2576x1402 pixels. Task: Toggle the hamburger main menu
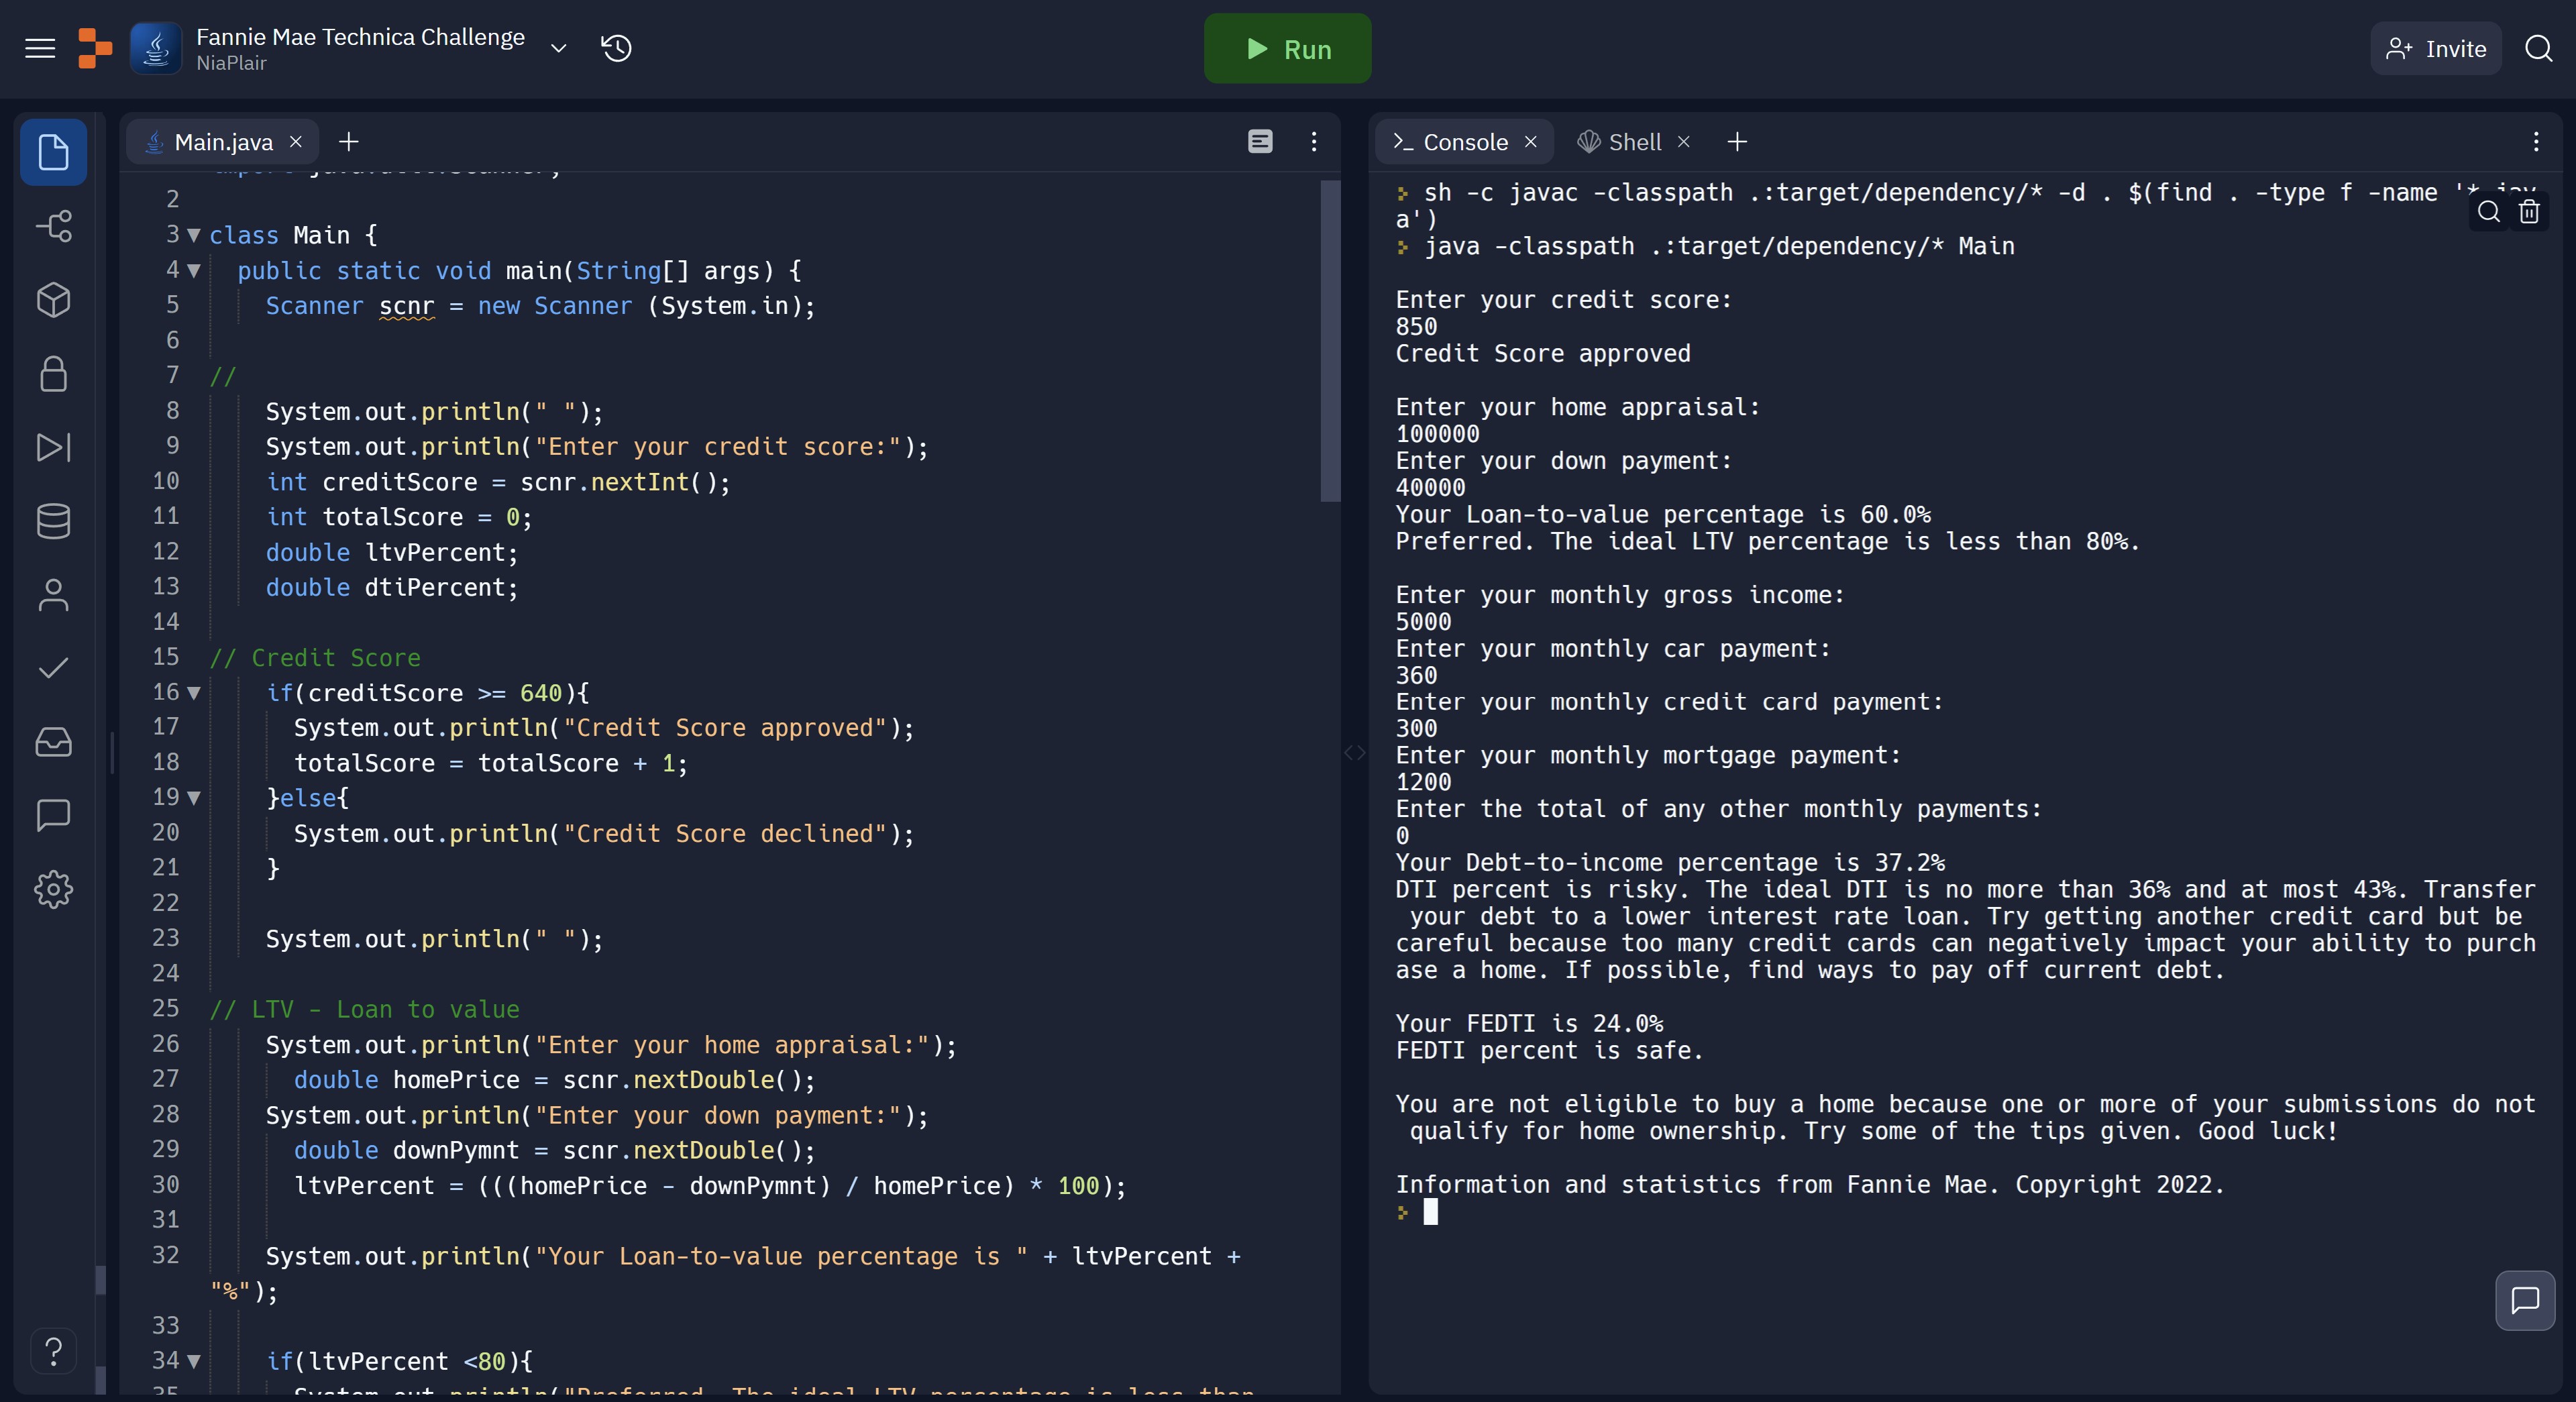[x=40, y=48]
